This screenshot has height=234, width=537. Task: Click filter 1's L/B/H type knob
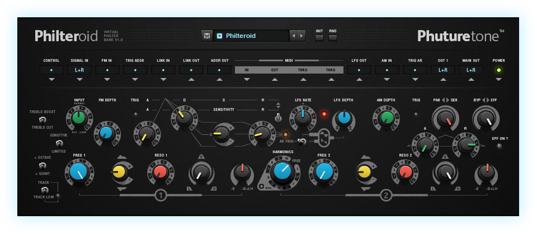[201, 172]
